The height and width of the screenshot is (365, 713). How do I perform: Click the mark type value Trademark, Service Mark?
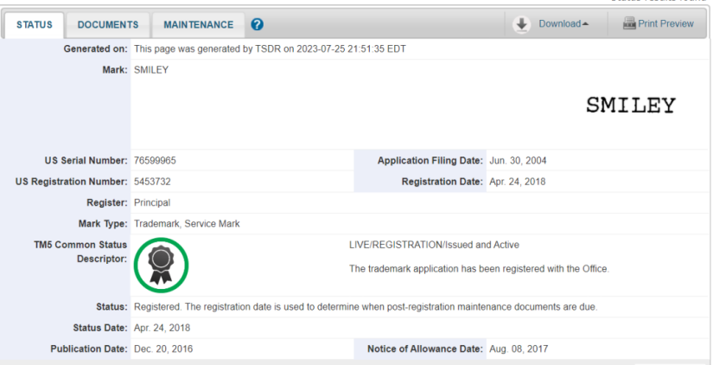pyautogui.click(x=187, y=224)
